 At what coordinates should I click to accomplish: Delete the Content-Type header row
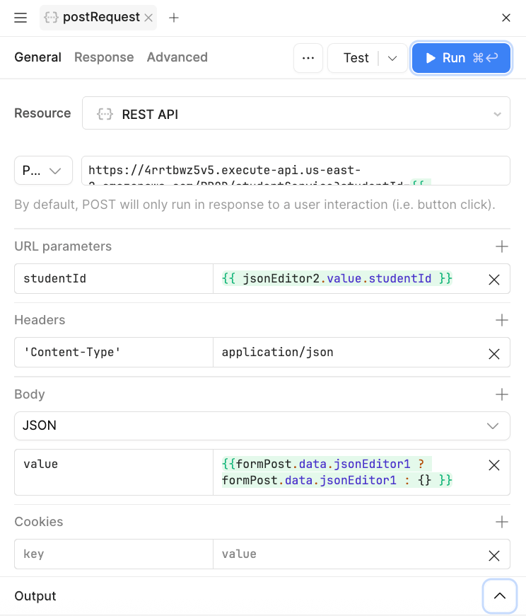(x=494, y=353)
